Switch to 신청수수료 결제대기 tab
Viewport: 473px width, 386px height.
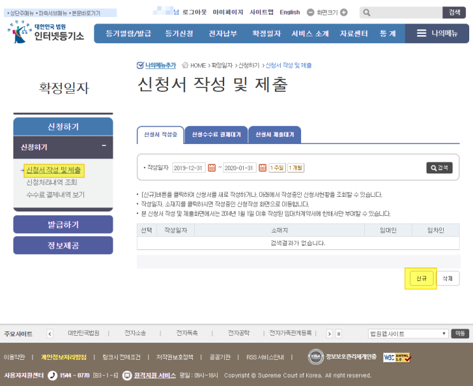pyautogui.click(x=216, y=134)
